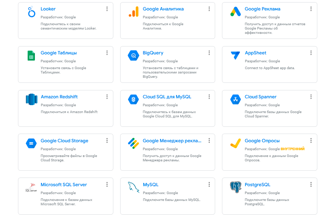Click the Cloud SQL для MySQL hexagon icon
The image size is (331, 215).
tap(133, 99)
